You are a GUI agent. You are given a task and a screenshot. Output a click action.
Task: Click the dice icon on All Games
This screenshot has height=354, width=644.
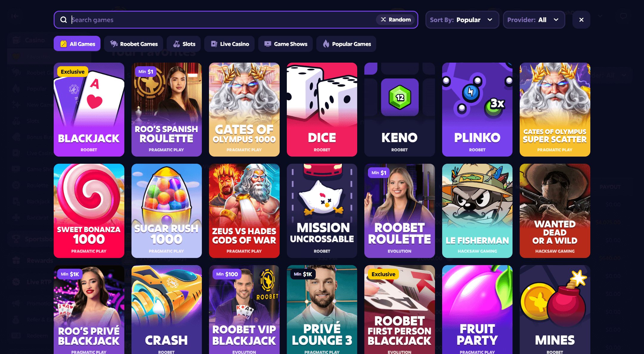tap(64, 44)
